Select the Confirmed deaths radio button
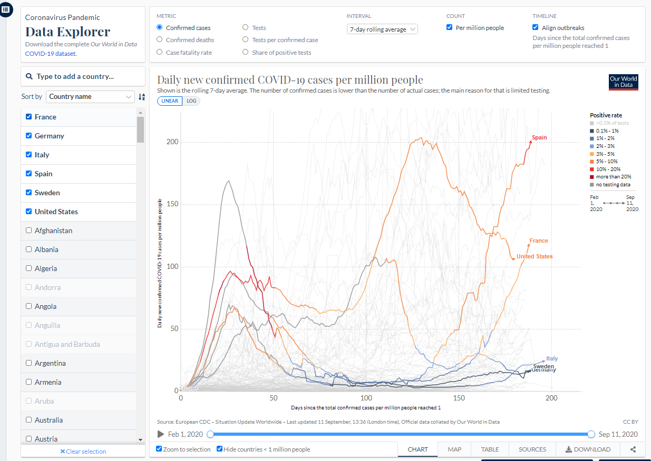651x461 pixels. tap(160, 39)
